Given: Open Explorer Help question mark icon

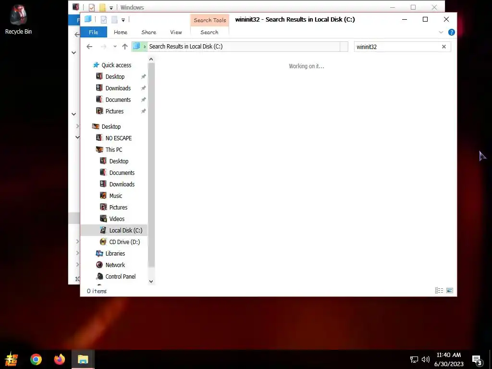Looking at the screenshot, I should click(x=452, y=32).
